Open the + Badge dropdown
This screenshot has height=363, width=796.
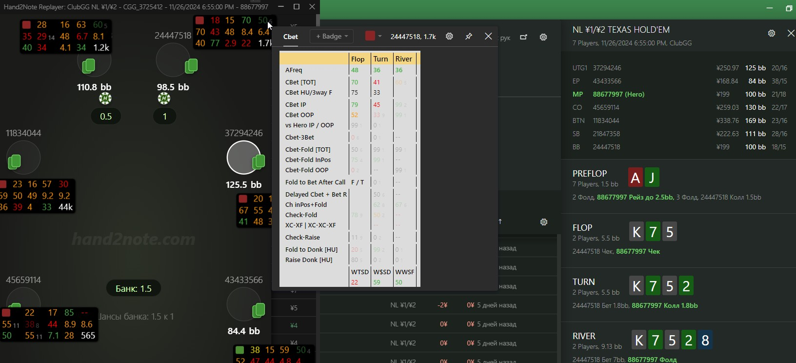tap(332, 36)
